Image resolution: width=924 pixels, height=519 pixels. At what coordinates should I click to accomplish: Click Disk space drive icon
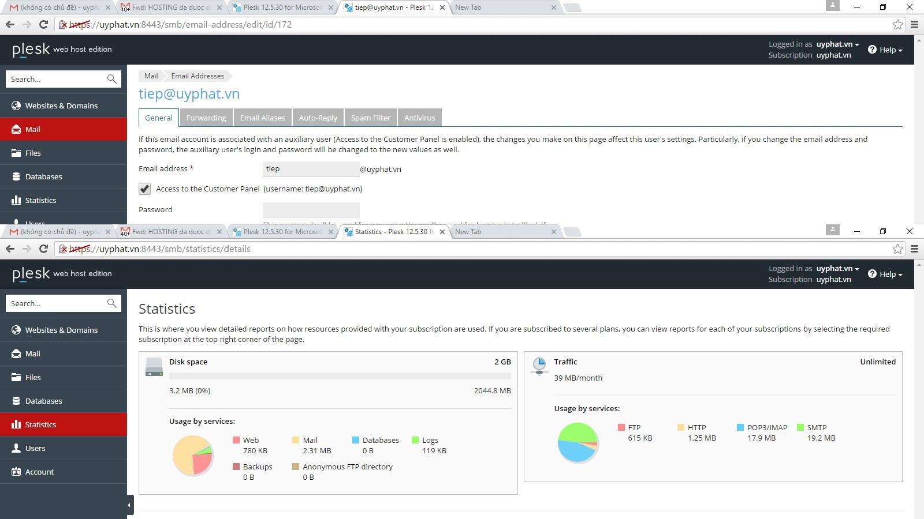tap(154, 367)
